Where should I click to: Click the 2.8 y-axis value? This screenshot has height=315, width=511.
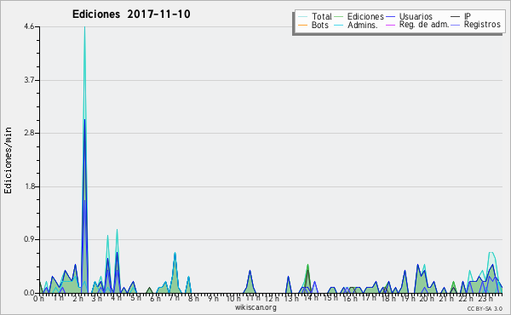pyautogui.click(x=29, y=133)
